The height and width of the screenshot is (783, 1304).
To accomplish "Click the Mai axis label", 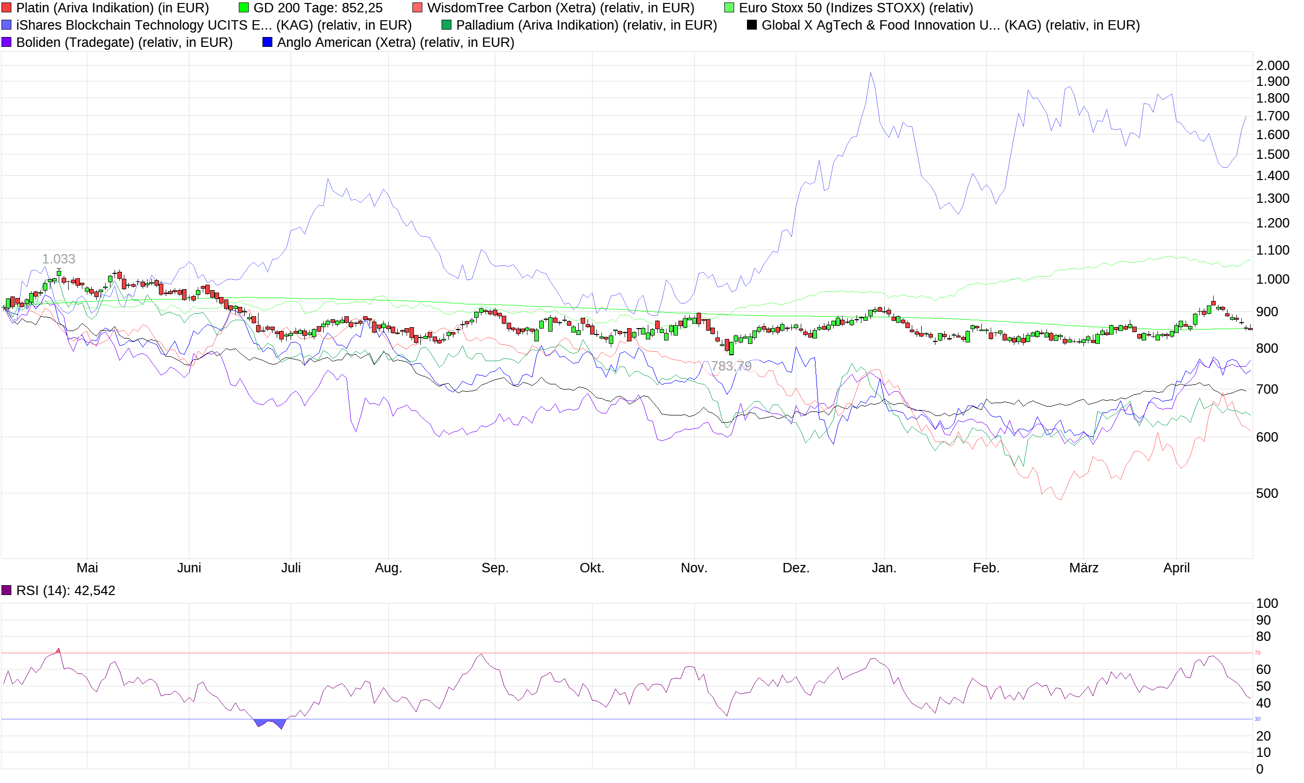I will point(87,568).
